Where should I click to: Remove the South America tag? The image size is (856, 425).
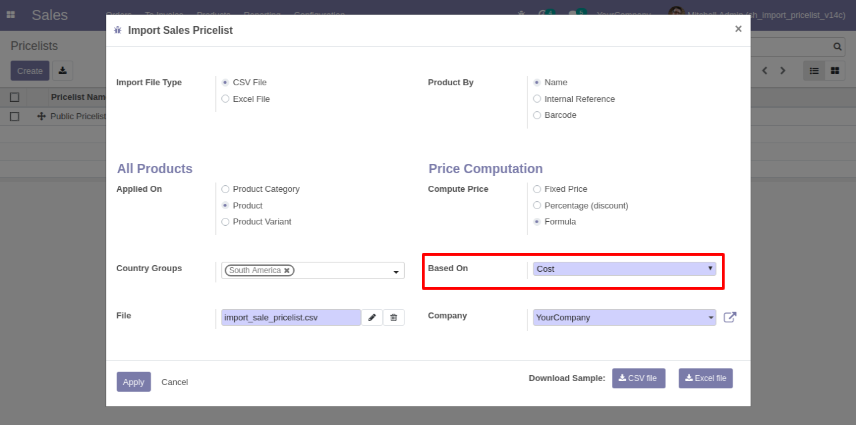287,270
